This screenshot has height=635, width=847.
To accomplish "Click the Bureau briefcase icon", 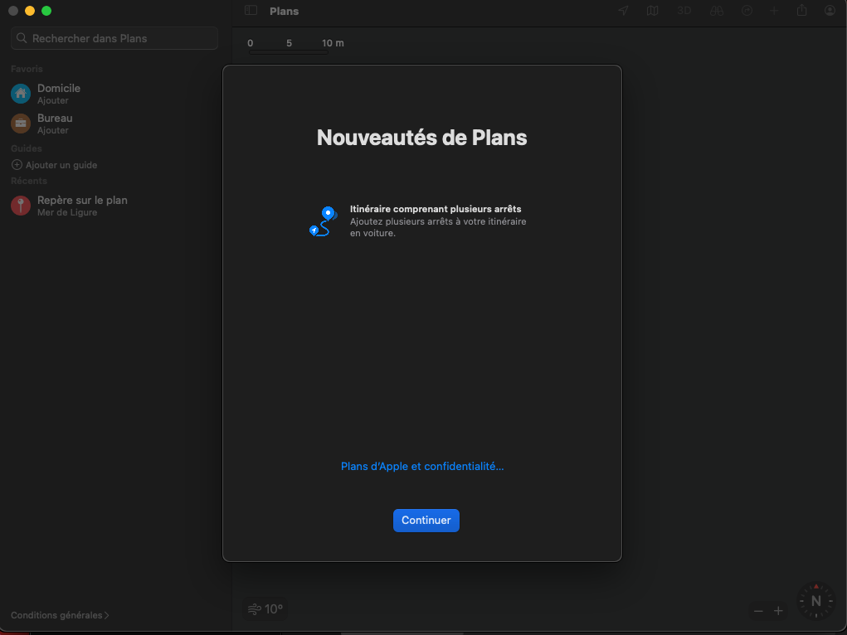I will point(21,124).
